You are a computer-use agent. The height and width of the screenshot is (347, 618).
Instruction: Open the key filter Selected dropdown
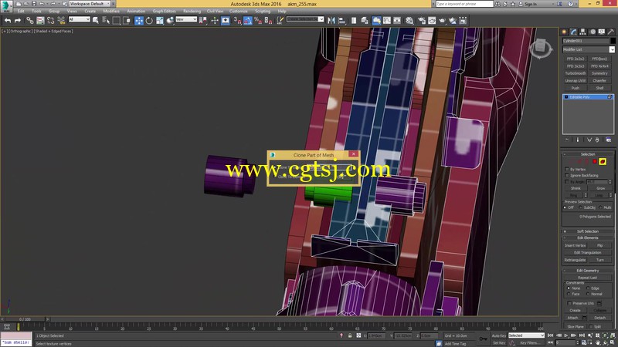pyautogui.click(x=526, y=335)
